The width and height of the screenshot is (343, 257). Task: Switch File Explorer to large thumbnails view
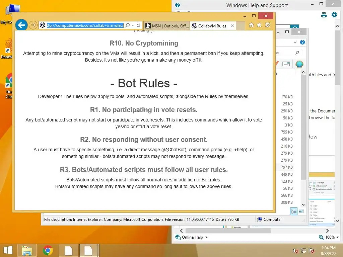pos(301,211)
